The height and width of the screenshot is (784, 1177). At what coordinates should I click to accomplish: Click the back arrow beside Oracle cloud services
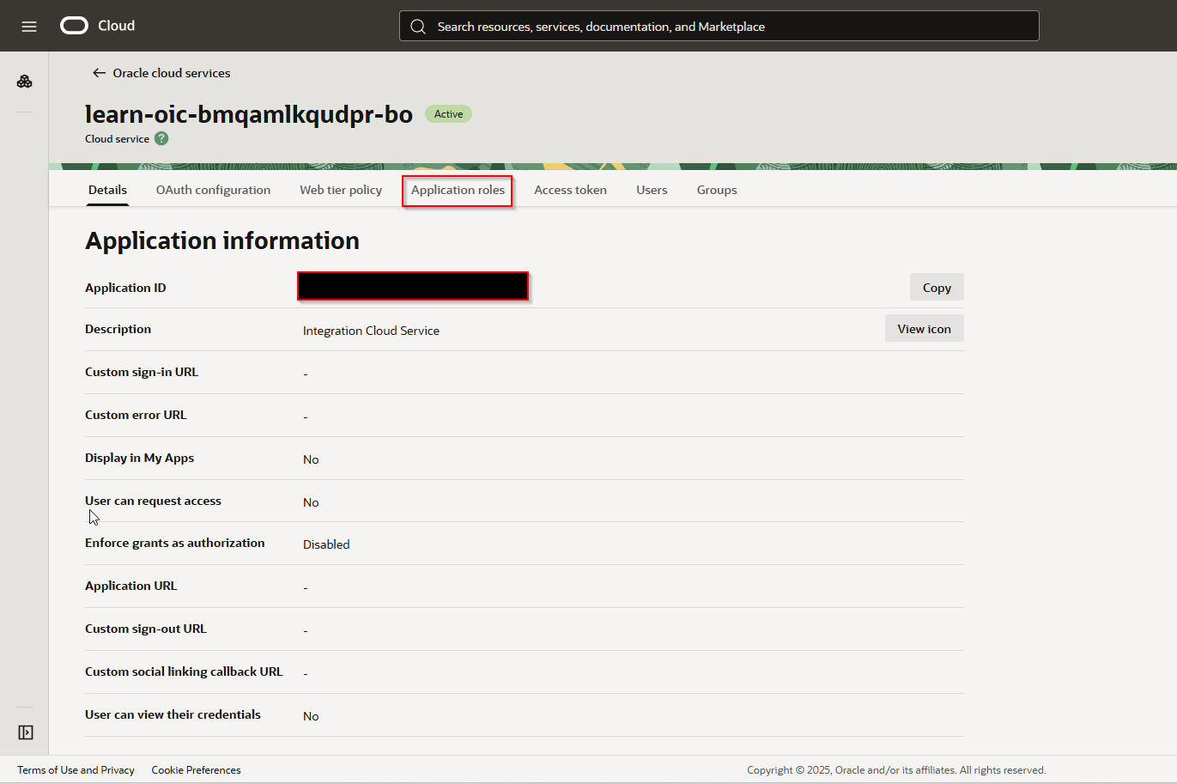pos(99,73)
